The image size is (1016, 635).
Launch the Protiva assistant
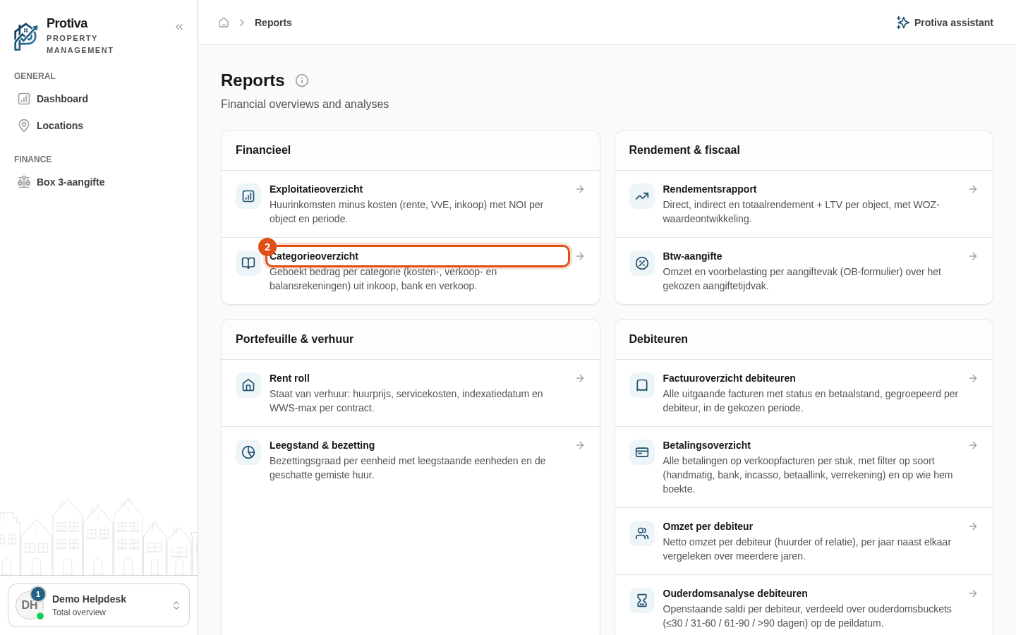(x=945, y=23)
